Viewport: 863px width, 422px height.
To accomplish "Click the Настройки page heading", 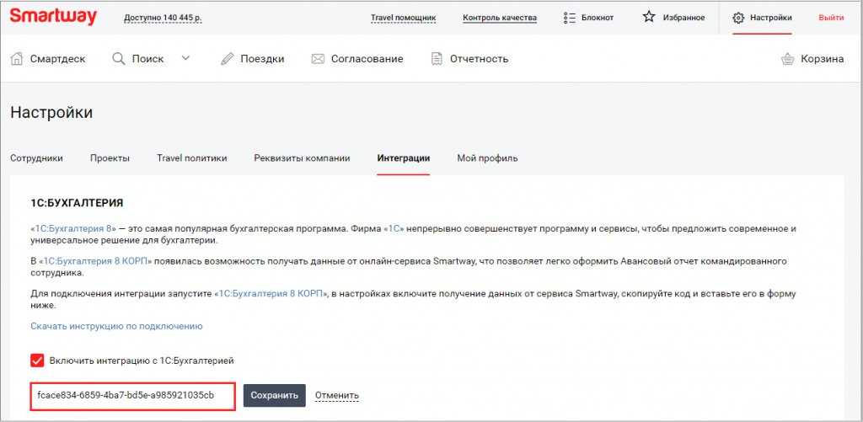I will (51, 113).
